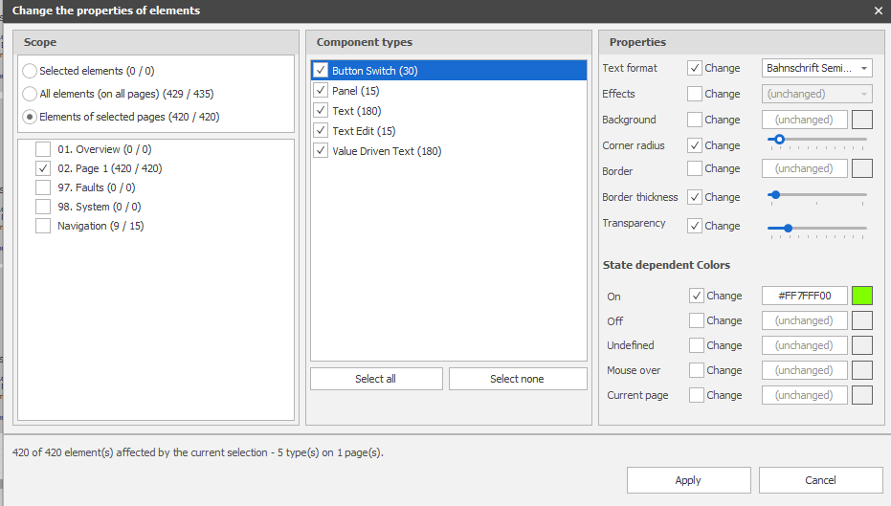The image size is (891, 506).
Task: Uncheck Value Driven Text (180) component type
Action: pos(321,151)
